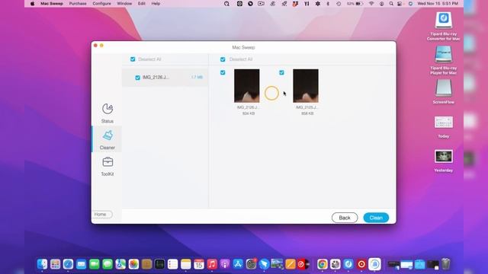Image resolution: width=488 pixels, height=274 pixels.
Task: Uncheck checkbox beside second 858 KB thumbnail
Action: [x=281, y=72]
